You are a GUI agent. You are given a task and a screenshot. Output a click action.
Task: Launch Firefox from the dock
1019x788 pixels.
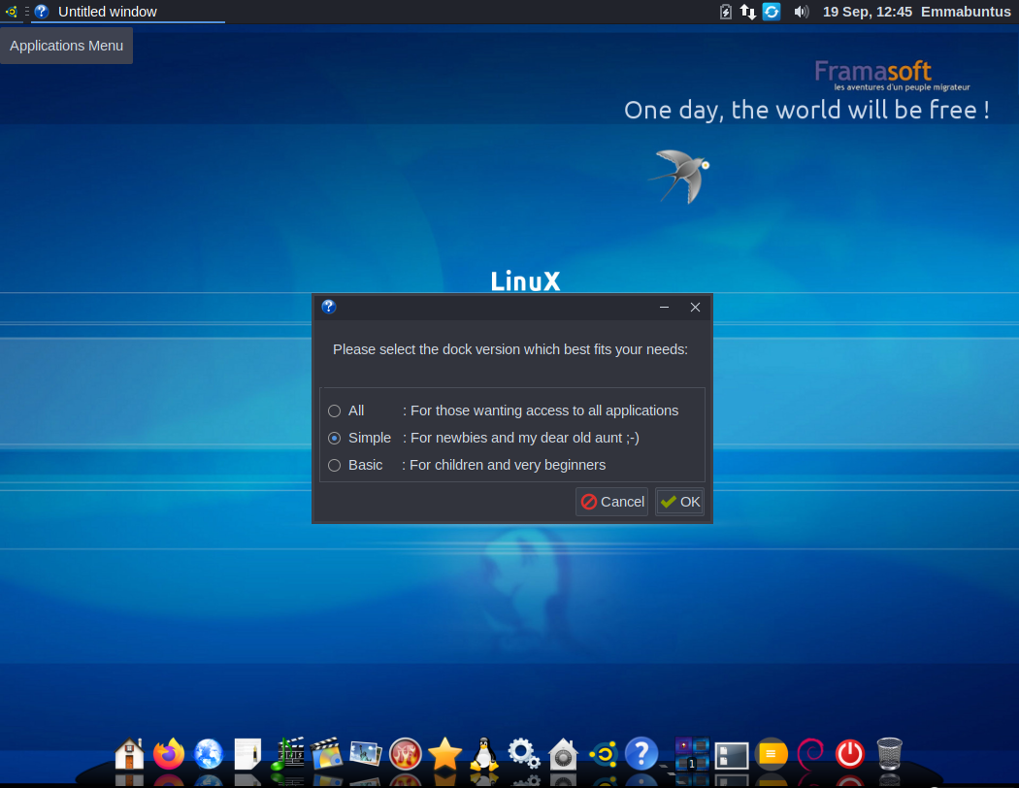(169, 754)
